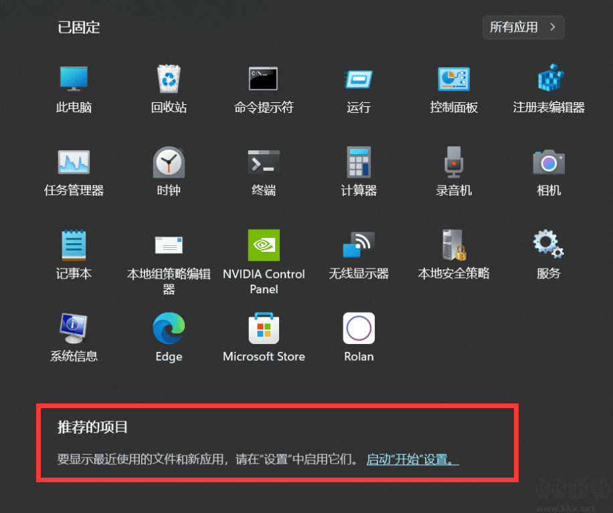The height and width of the screenshot is (513, 613).
Task: Expand the 所有应用 list
Action: [x=523, y=27]
